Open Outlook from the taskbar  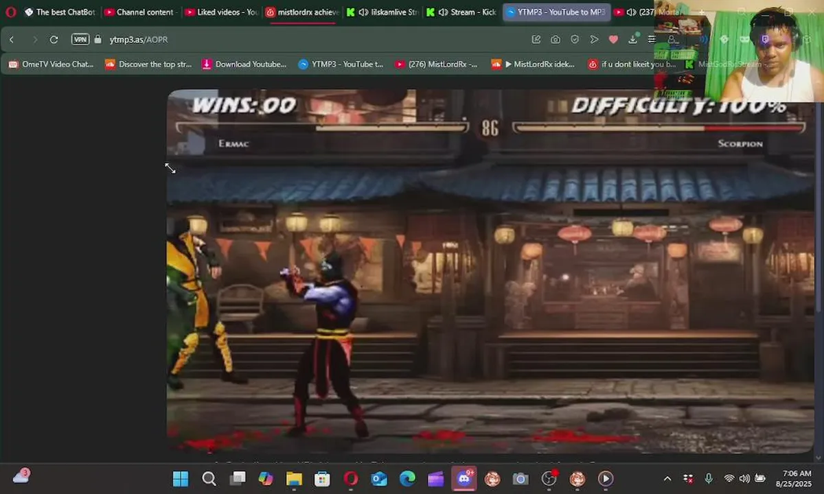pyautogui.click(x=379, y=478)
